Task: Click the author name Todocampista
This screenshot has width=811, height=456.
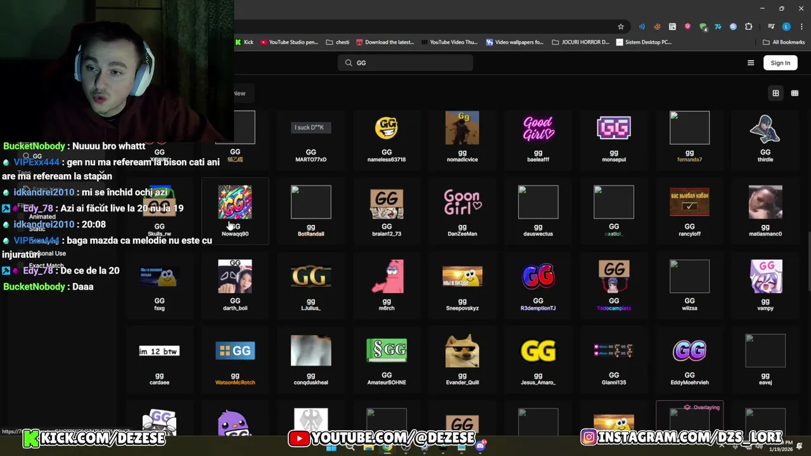Action: click(x=613, y=308)
